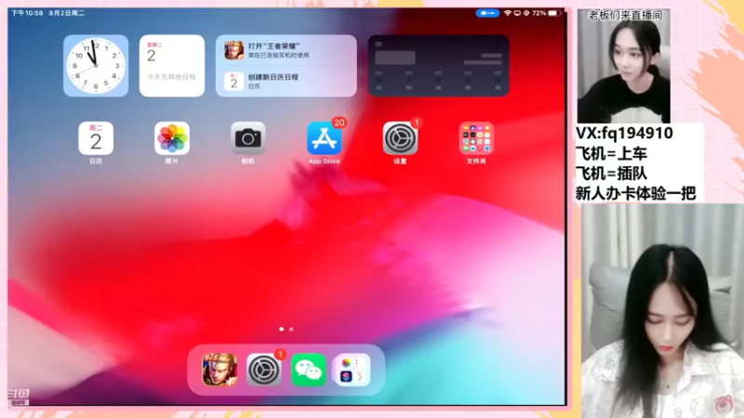Tap the Siri suggestion to open 王者荣耀

[x=286, y=50]
